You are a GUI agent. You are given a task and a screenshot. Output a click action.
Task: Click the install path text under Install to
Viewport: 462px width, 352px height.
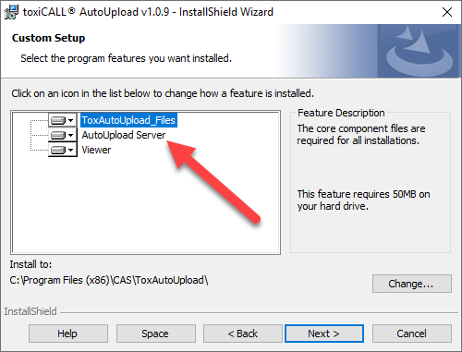tap(109, 280)
